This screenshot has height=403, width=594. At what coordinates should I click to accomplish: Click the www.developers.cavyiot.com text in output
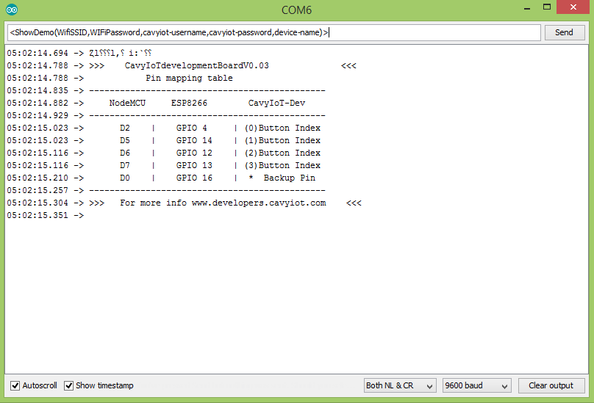click(x=258, y=203)
